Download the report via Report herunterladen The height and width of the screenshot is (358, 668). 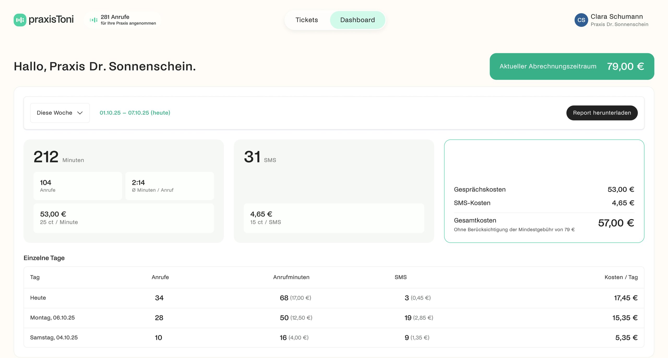602,113
